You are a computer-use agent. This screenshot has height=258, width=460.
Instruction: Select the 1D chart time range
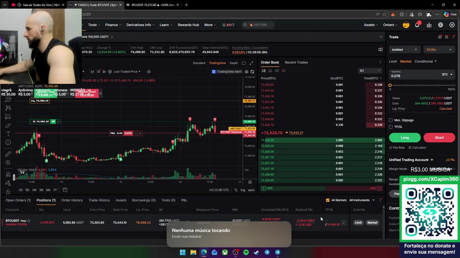click(20, 190)
